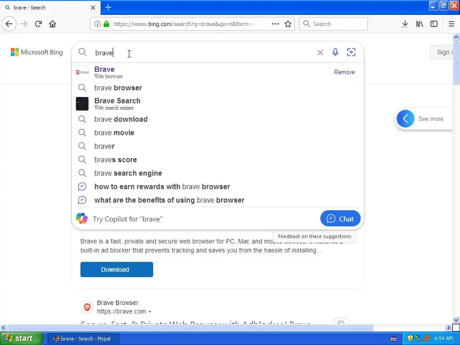460x345 pixels.
Task: Click the Microsoft Bing logo
Action: tap(37, 52)
